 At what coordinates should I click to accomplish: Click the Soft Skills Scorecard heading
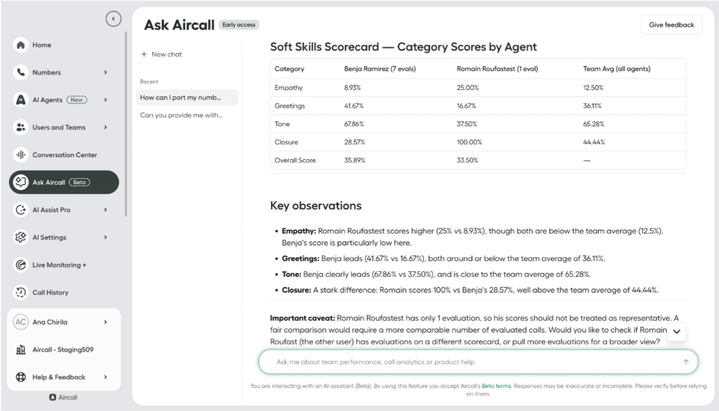pos(403,47)
